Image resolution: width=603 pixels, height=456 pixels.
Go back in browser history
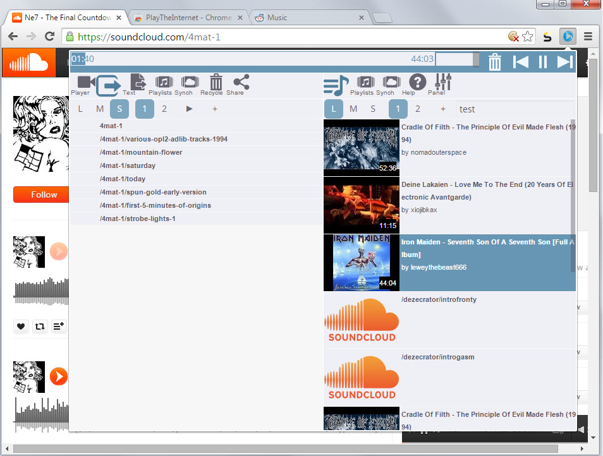pos(13,37)
